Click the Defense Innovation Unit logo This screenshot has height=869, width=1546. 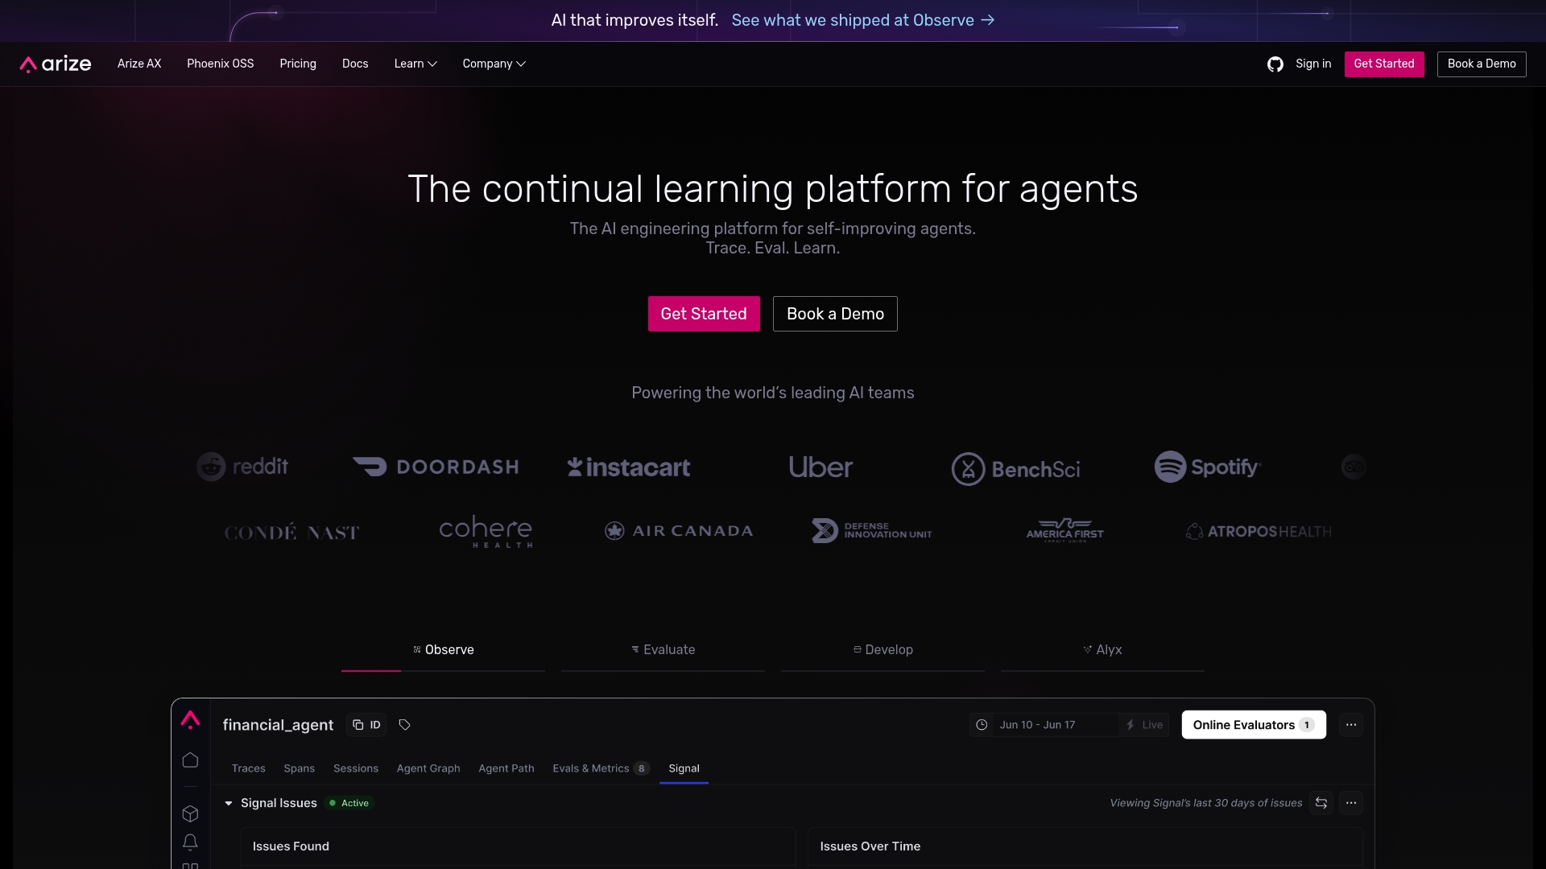coord(872,530)
